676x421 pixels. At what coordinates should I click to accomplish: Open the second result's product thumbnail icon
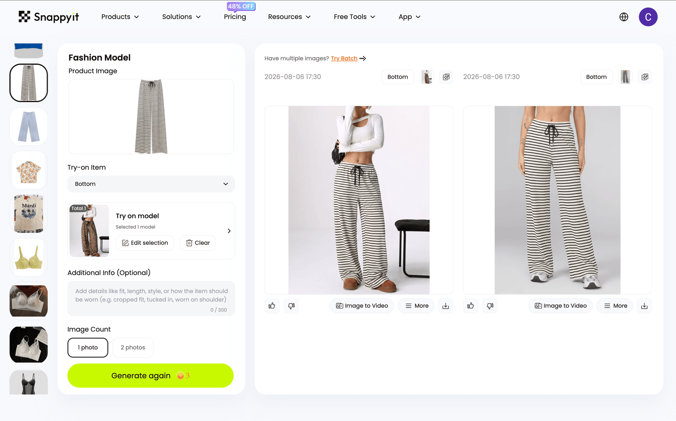625,77
